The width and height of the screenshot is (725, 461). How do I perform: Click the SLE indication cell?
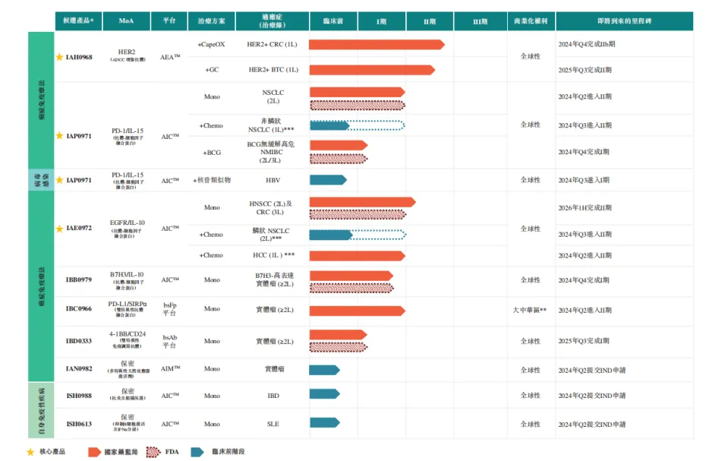click(273, 425)
